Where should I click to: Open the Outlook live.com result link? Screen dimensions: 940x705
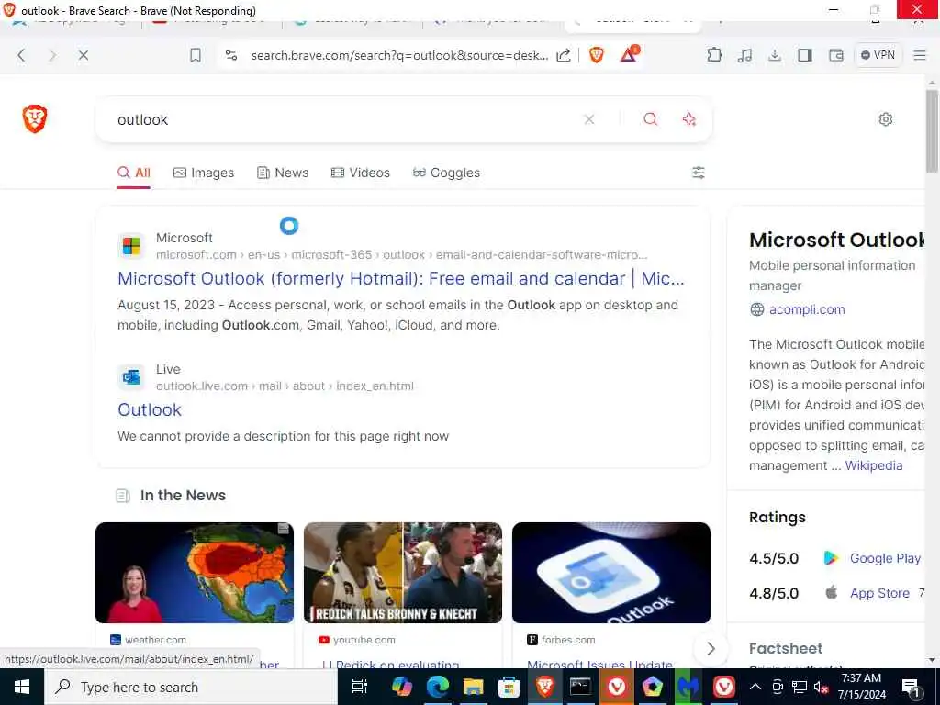[x=150, y=410]
